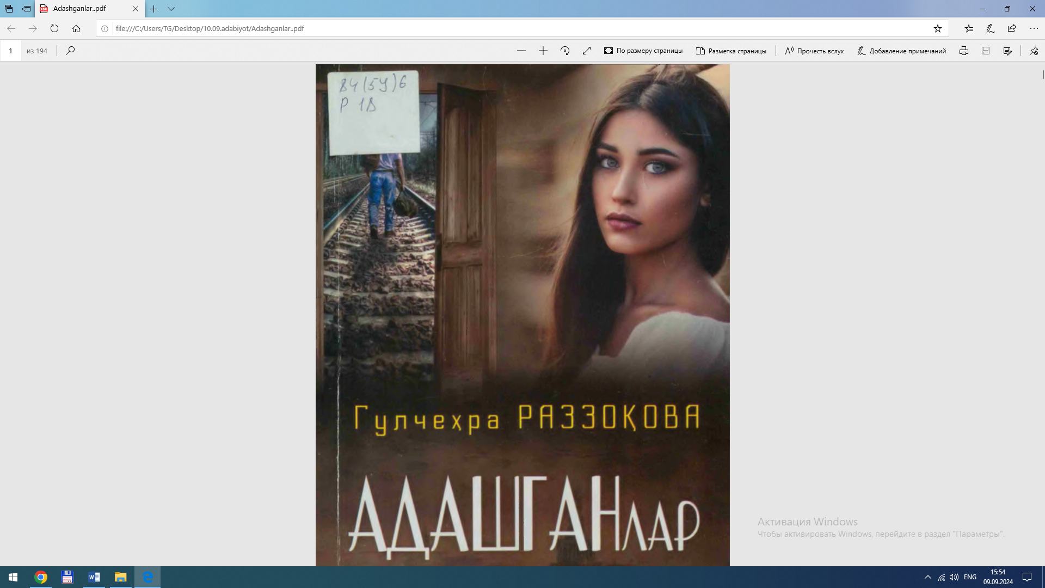Open network status tray icon

[x=942, y=577]
